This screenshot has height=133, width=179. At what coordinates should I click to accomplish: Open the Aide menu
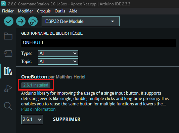[x=73, y=11]
